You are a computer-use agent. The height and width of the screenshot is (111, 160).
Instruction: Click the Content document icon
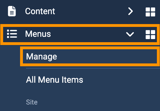click(12, 11)
